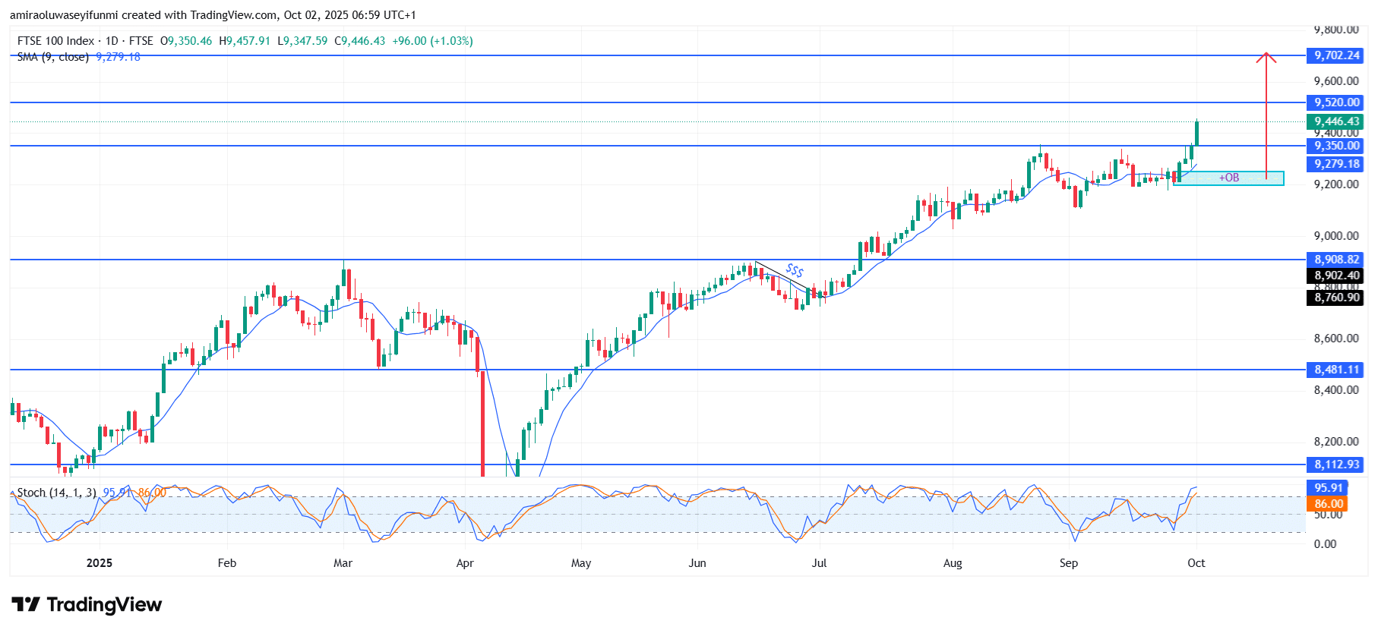Click the 1D interval label in legend

(112, 41)
